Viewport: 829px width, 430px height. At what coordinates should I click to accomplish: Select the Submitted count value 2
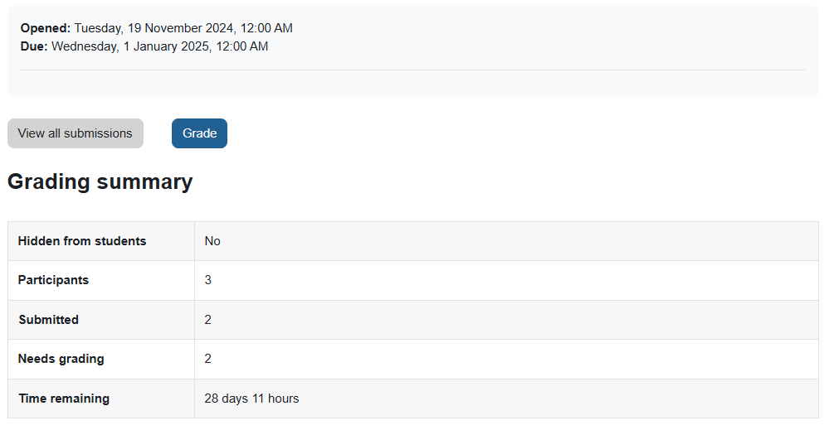click(208, 320)
